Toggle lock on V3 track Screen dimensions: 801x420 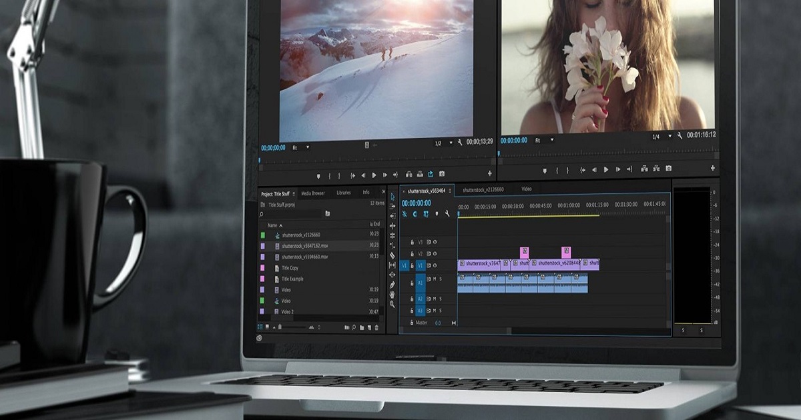(x=412, y=242)
